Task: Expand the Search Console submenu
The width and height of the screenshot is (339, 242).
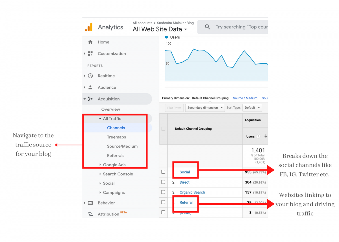Action: pos(100,174)
